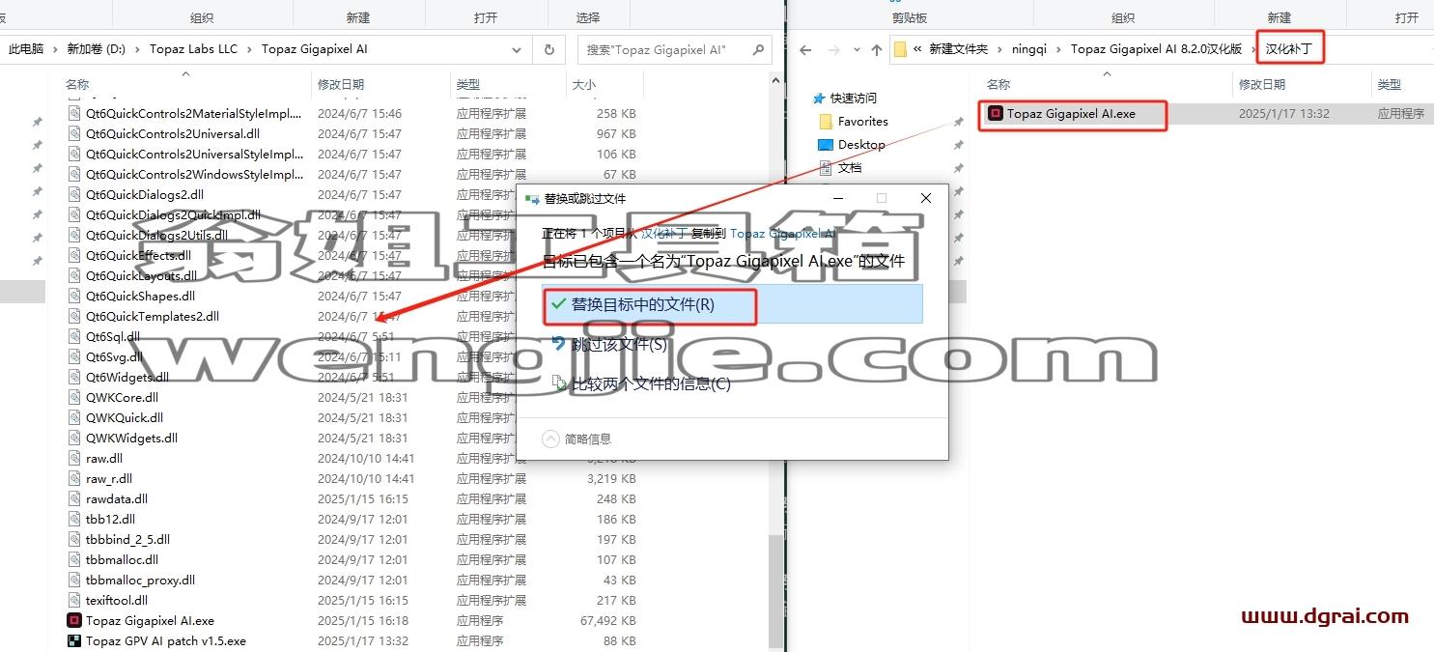Open Topaz Labs LLC breadcrumb in left window
Screen dimensions: 1434x652
[x=193, y=49]
